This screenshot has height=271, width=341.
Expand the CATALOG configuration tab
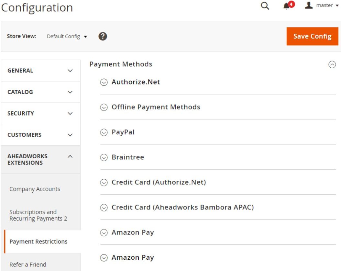(x=41, y=92)
